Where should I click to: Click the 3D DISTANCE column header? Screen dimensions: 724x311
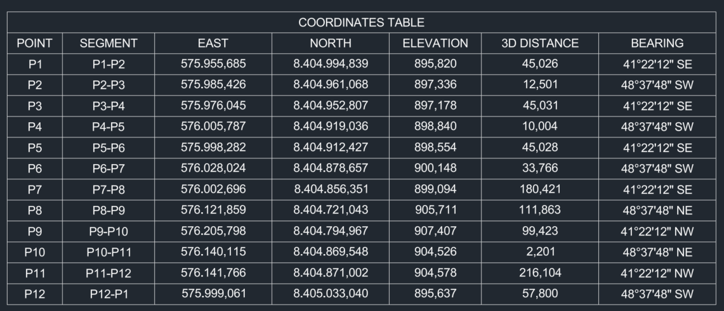tap(540, 44)
